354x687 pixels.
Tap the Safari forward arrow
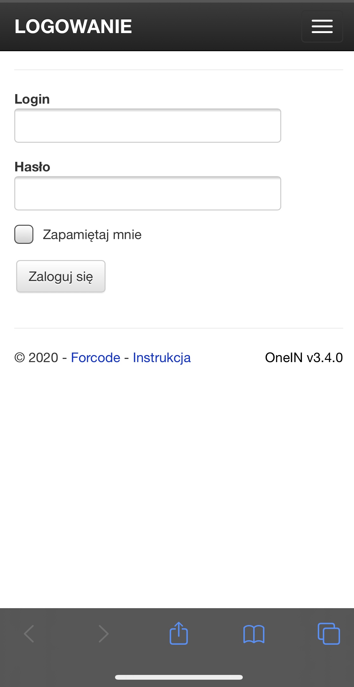click(x=104, y=634)
